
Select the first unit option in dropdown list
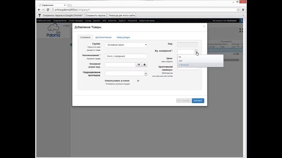[200, 57]
